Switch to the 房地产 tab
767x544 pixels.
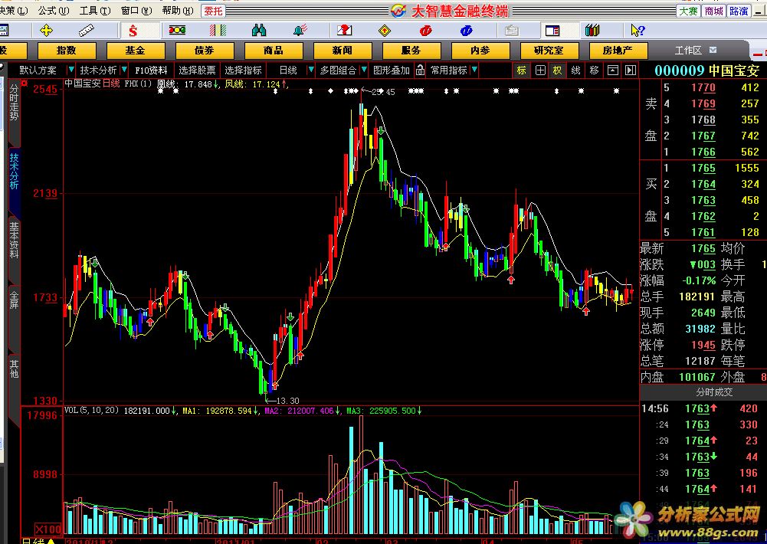pyautogui.click(x=618, y=51)
